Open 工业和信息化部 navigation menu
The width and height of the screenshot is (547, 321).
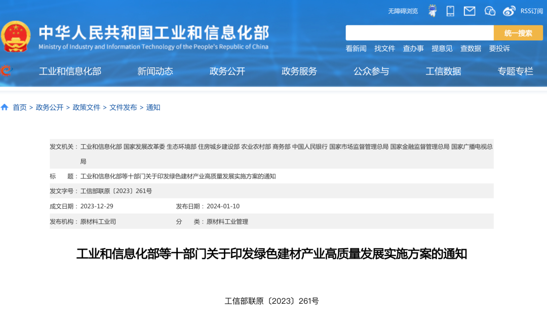point(70,71)
